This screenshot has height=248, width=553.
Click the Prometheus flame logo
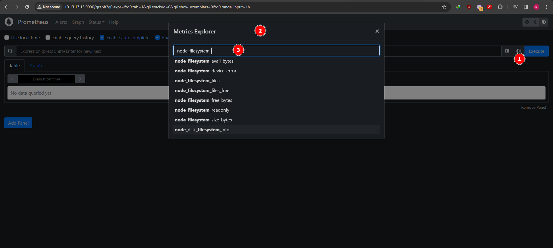(x=9, y=22)
